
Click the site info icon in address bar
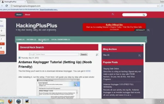pyautogui.click(x=11, y=6)
